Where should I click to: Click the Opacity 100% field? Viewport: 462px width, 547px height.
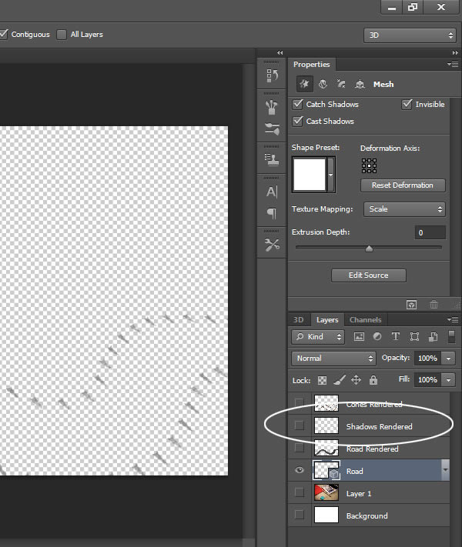pyautogui.click(x=428, y=359)
